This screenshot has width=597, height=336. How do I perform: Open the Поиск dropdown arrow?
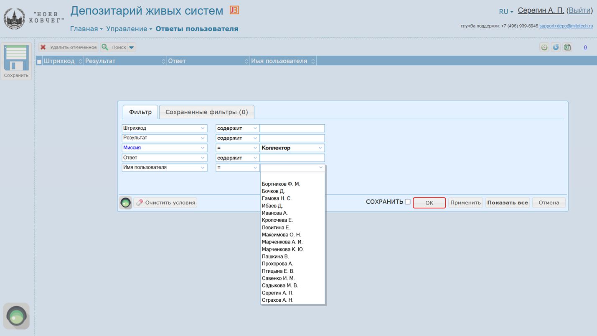pos(132,47)
